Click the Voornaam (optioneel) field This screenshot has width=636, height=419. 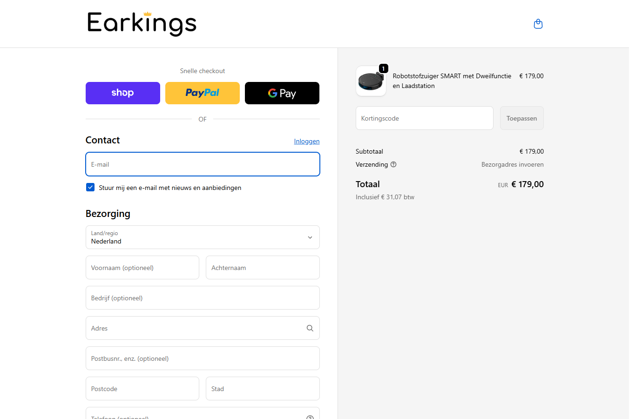[x=142, y=268]
